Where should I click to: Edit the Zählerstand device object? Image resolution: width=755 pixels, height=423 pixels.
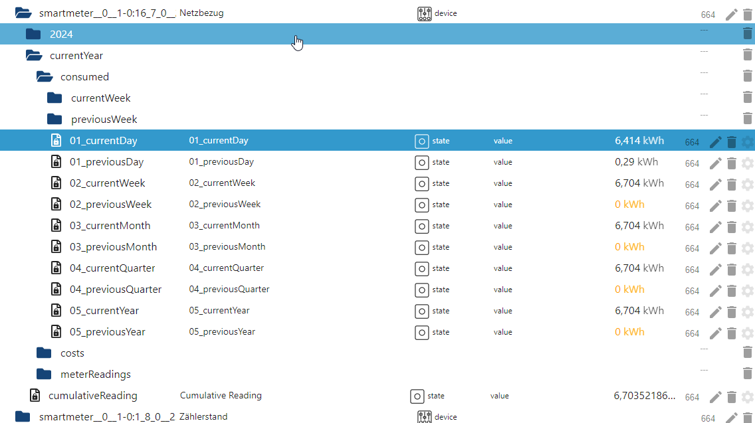click(x=731, y=418)
